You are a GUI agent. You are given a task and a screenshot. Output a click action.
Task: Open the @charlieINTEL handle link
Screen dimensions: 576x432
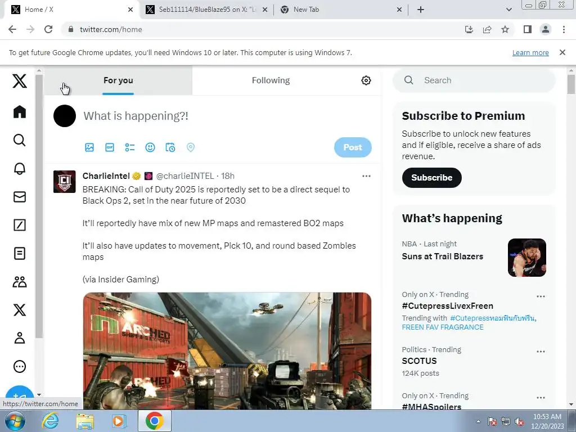coord(184,176)
